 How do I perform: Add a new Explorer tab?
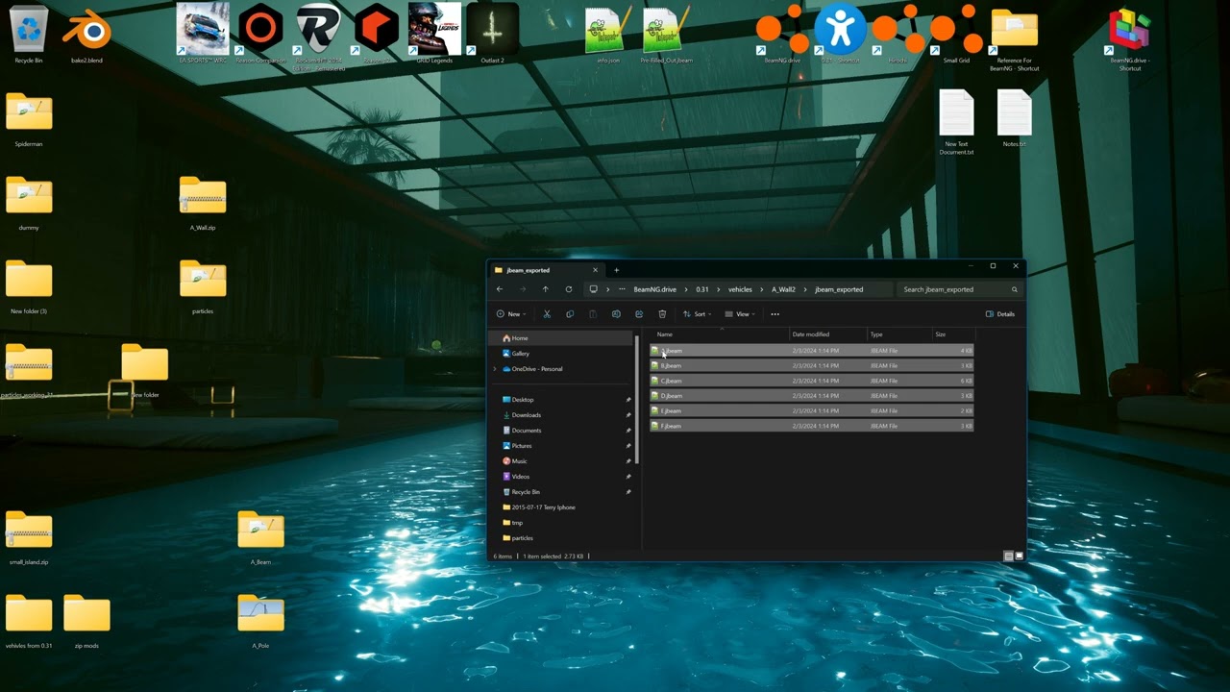point(616,270)
